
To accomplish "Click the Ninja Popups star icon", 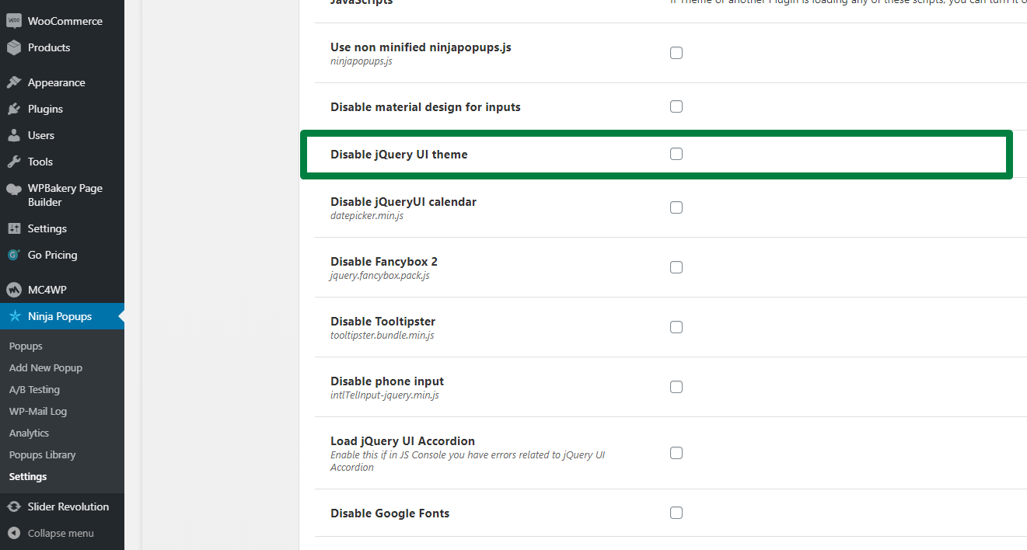I will [15, 316].
